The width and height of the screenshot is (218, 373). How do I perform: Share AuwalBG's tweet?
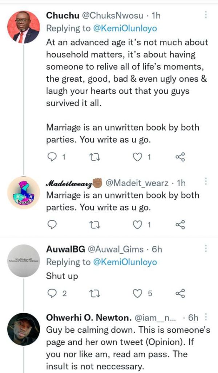click(x=180, y=293)
